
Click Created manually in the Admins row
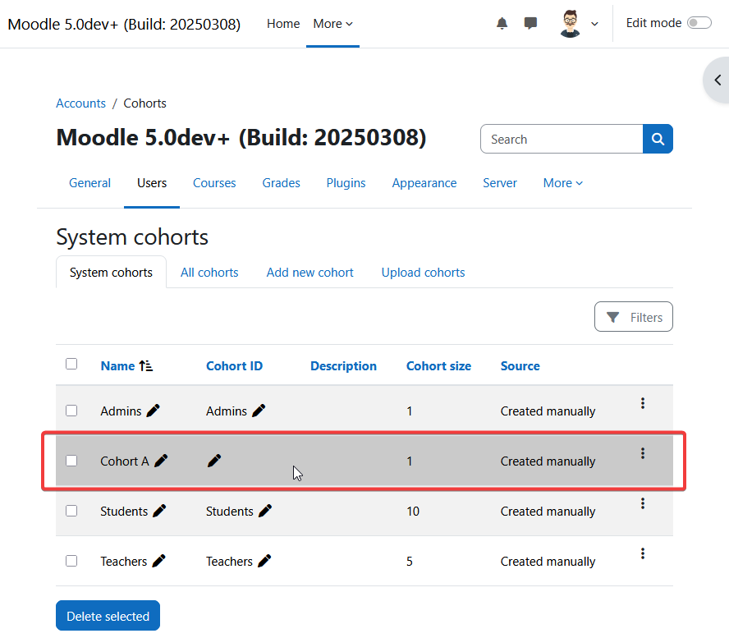[548, 411]
